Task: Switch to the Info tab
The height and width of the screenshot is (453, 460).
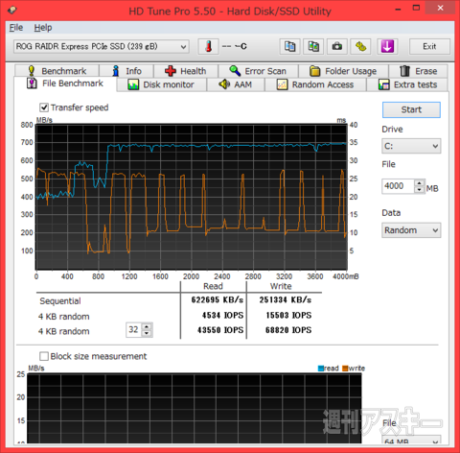Action: [x=126, y=71]
